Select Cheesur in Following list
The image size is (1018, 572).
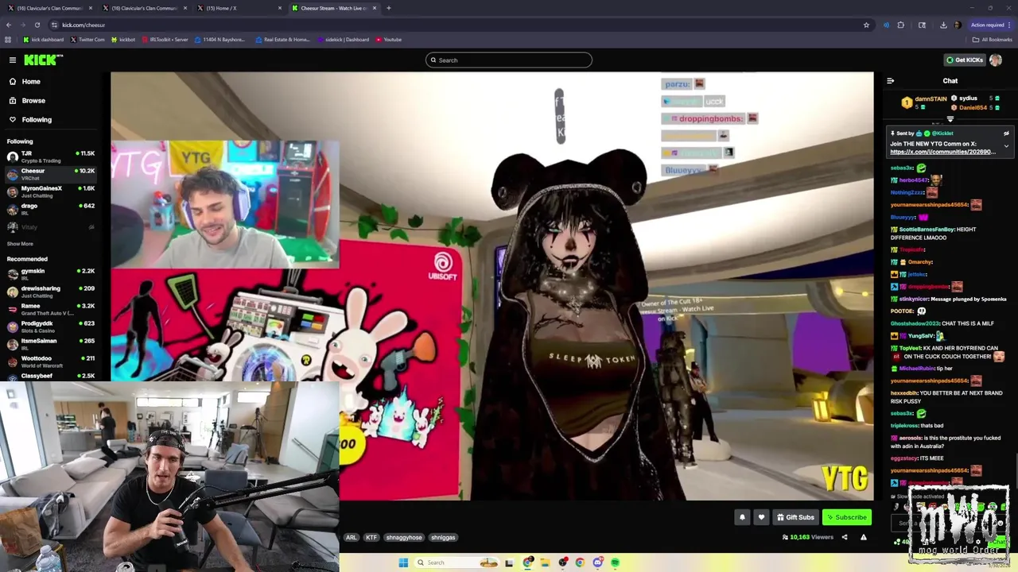[x=51, y=173]
